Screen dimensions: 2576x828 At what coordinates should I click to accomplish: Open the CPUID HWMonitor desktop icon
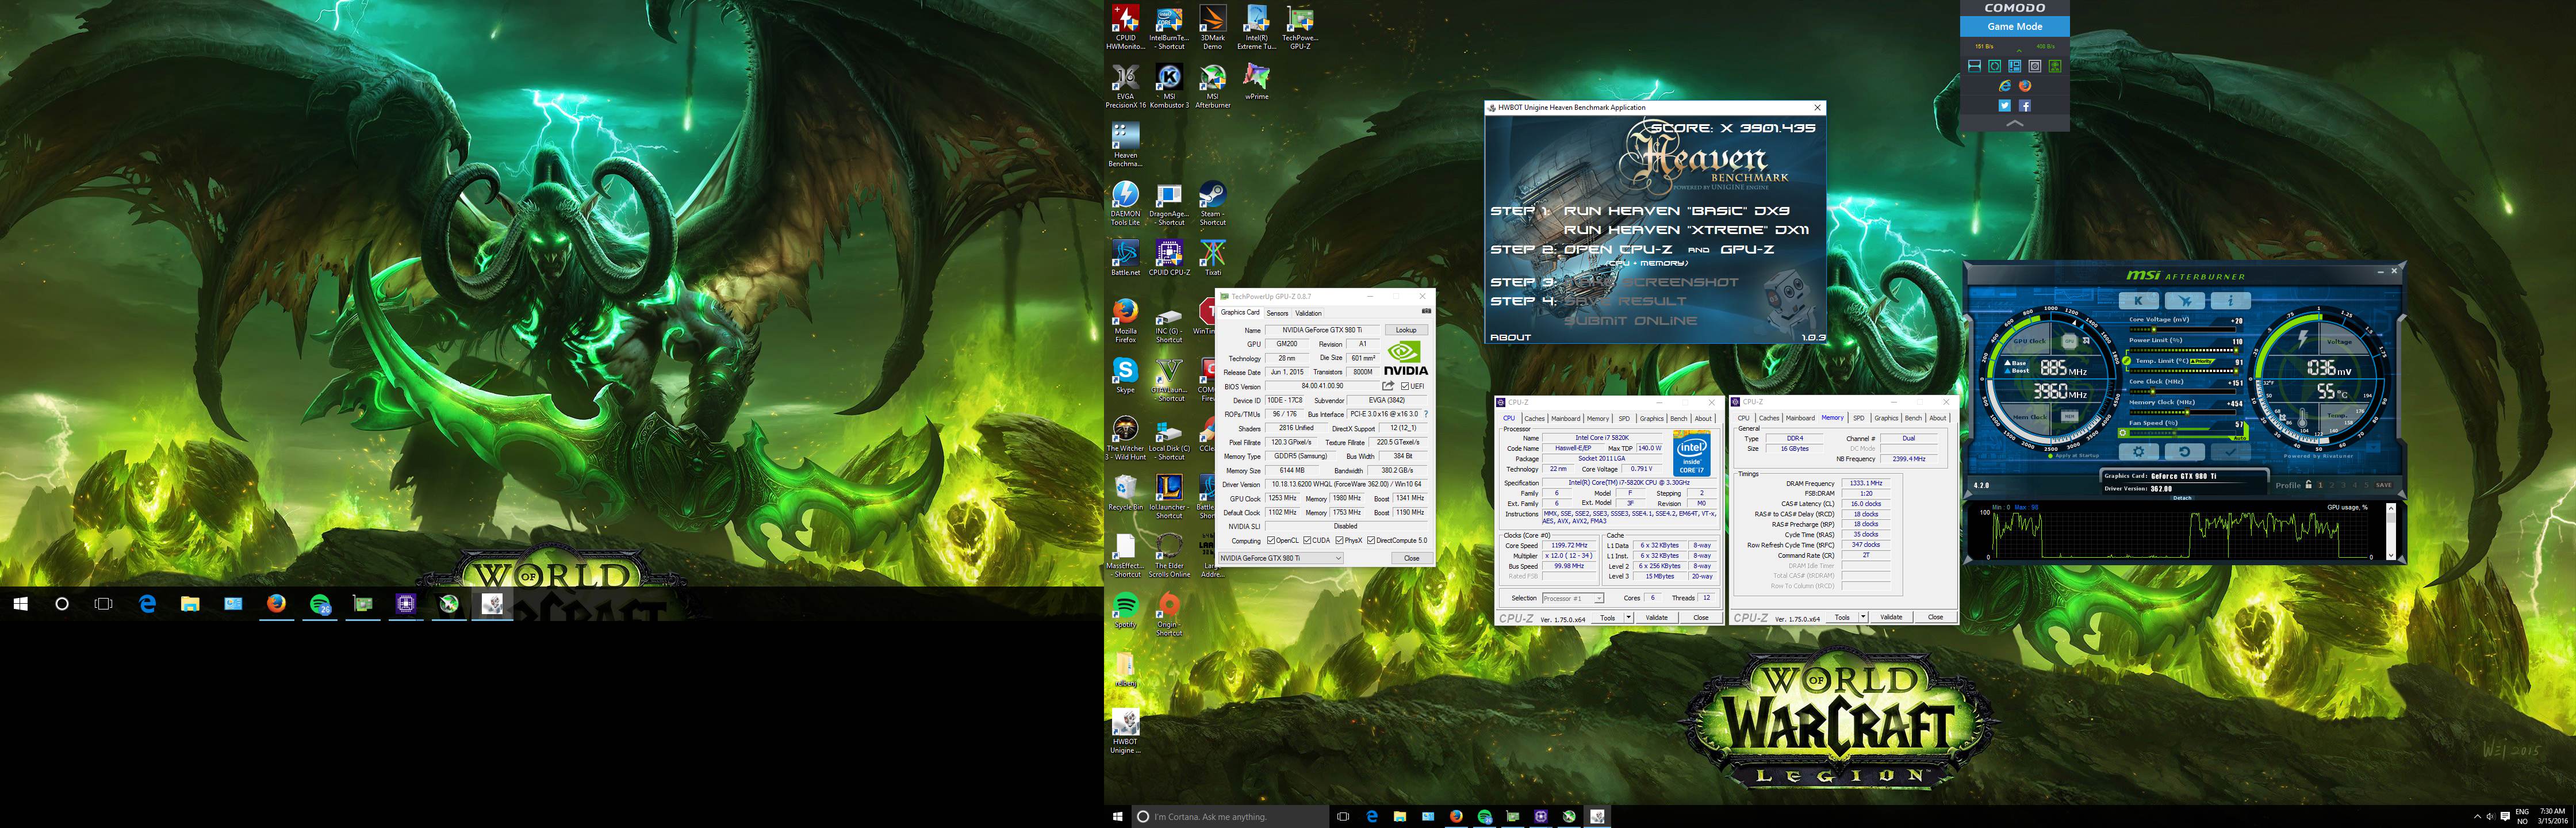[x=1125, y=27]
